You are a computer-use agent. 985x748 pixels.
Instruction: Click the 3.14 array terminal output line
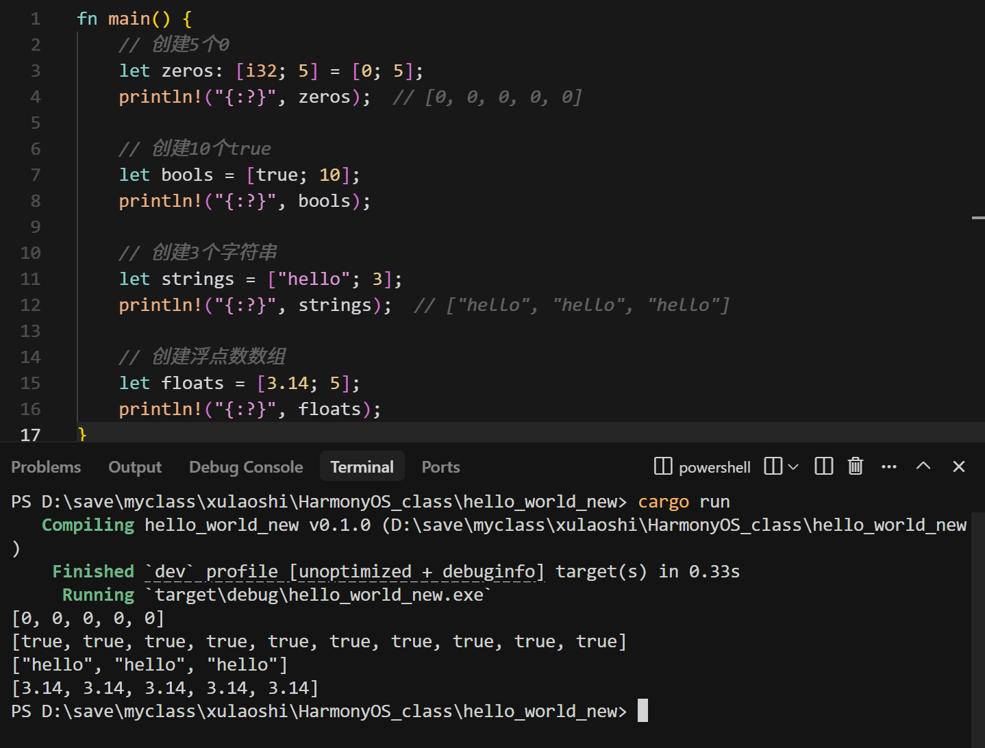coord(165,688)
